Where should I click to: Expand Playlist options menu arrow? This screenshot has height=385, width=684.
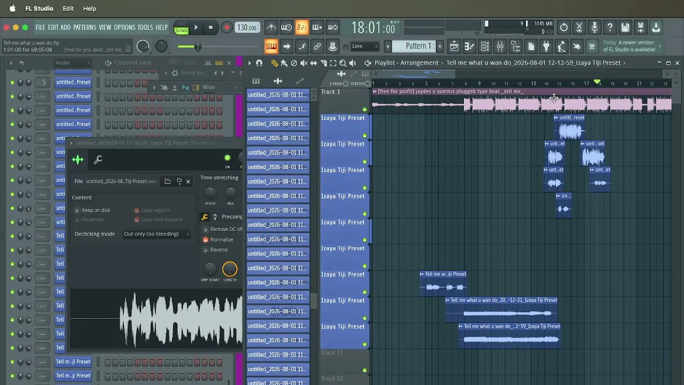pos(249,63)
